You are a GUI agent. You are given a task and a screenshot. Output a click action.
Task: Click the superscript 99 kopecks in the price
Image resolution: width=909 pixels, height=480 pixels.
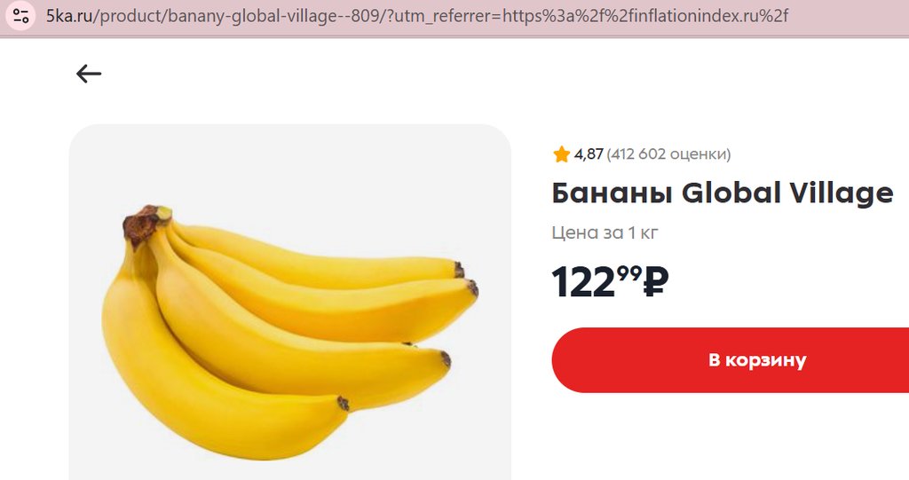[x=629, y=272]
